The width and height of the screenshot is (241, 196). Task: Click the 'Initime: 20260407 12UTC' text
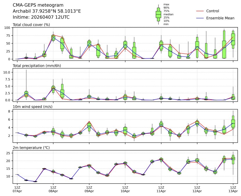41,17
